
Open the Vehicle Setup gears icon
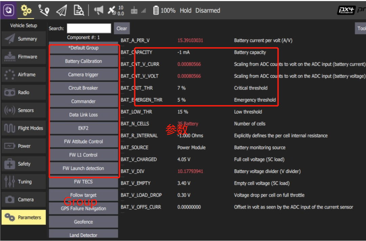point(26,10)
